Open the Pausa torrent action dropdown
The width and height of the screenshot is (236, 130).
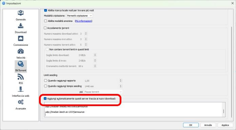[x=103, y=92]
